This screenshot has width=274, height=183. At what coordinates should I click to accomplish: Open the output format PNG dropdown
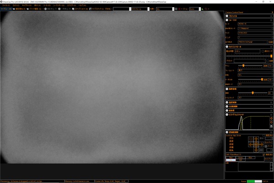click(253, 42)
